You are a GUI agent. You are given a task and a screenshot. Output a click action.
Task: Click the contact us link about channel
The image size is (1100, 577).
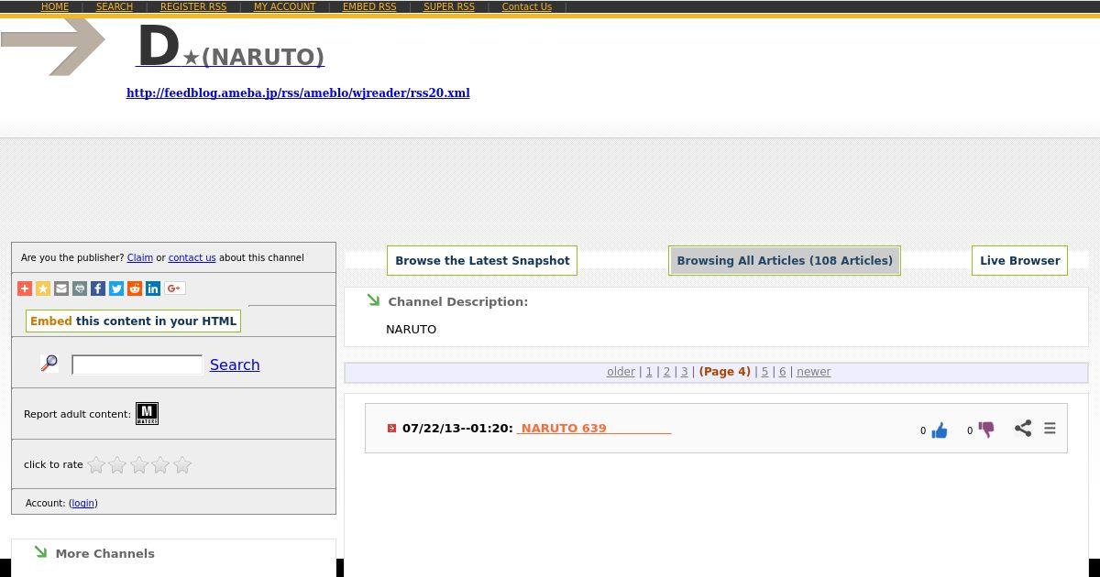coord(192,257)
